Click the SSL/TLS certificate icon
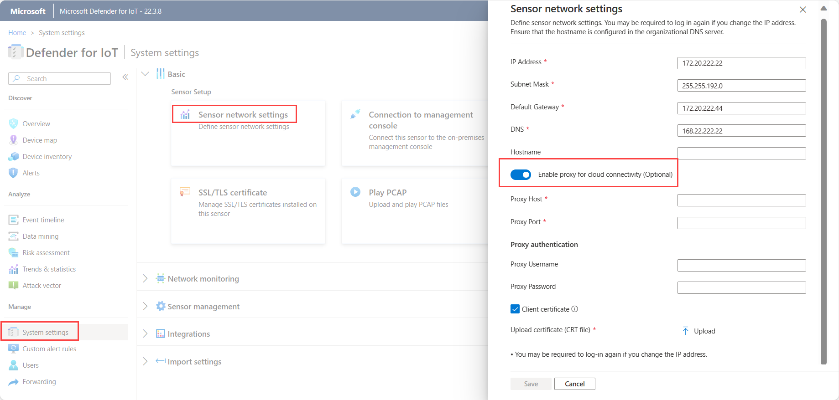The height and width of the screenshot is (400, 839). coord(185,192)
